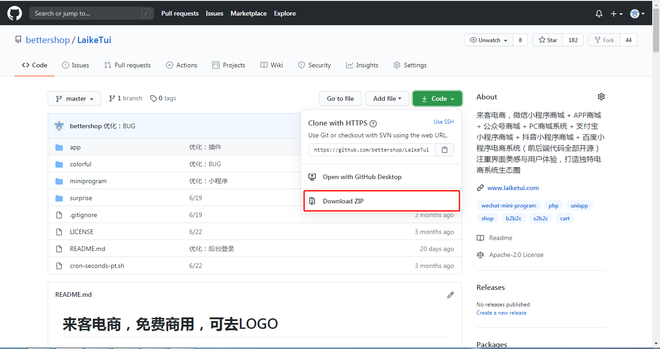Switch to the Issues repository tab
The height and width of the screenshot is (349, 660).
[x=76, y=65]
